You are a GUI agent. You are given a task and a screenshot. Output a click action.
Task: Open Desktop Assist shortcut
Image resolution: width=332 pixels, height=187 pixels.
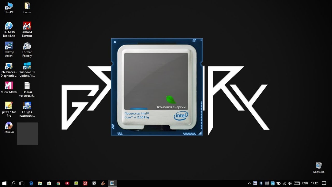[x=9, y=49]
